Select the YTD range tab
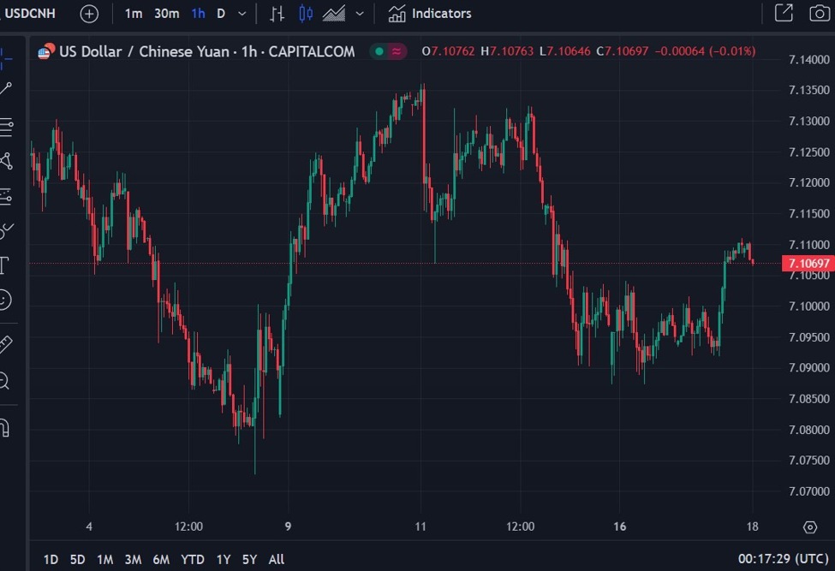Screen dimensions: 835x571 tap(192, 559)
